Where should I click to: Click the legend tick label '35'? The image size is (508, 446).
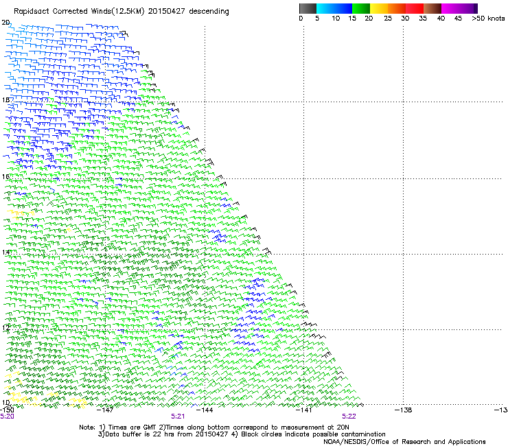[423, 19]
